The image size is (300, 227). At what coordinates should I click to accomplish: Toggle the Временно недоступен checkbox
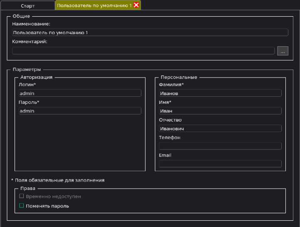22,196
